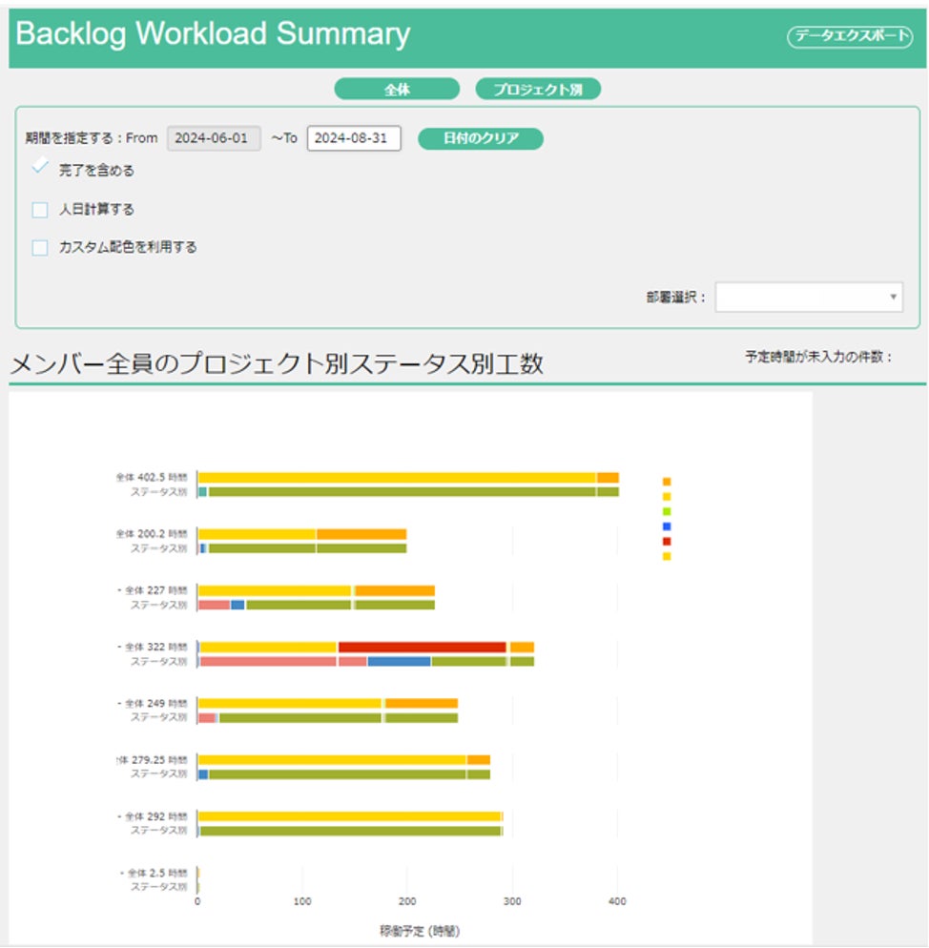Click the 全体 2.5 時間 label
Viewport: 929px width, 948px height.
pyautogui.click(x=157, y=873)
